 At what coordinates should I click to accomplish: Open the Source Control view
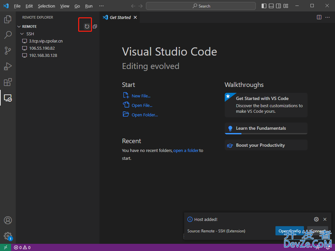point(8,51)
